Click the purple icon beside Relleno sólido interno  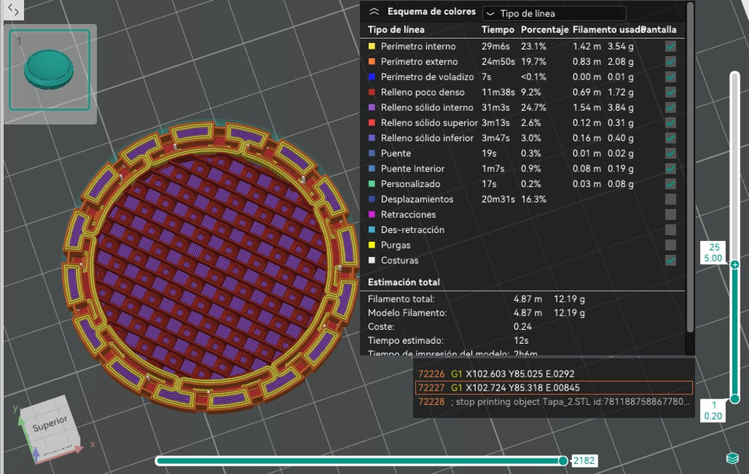click(372, 107)
